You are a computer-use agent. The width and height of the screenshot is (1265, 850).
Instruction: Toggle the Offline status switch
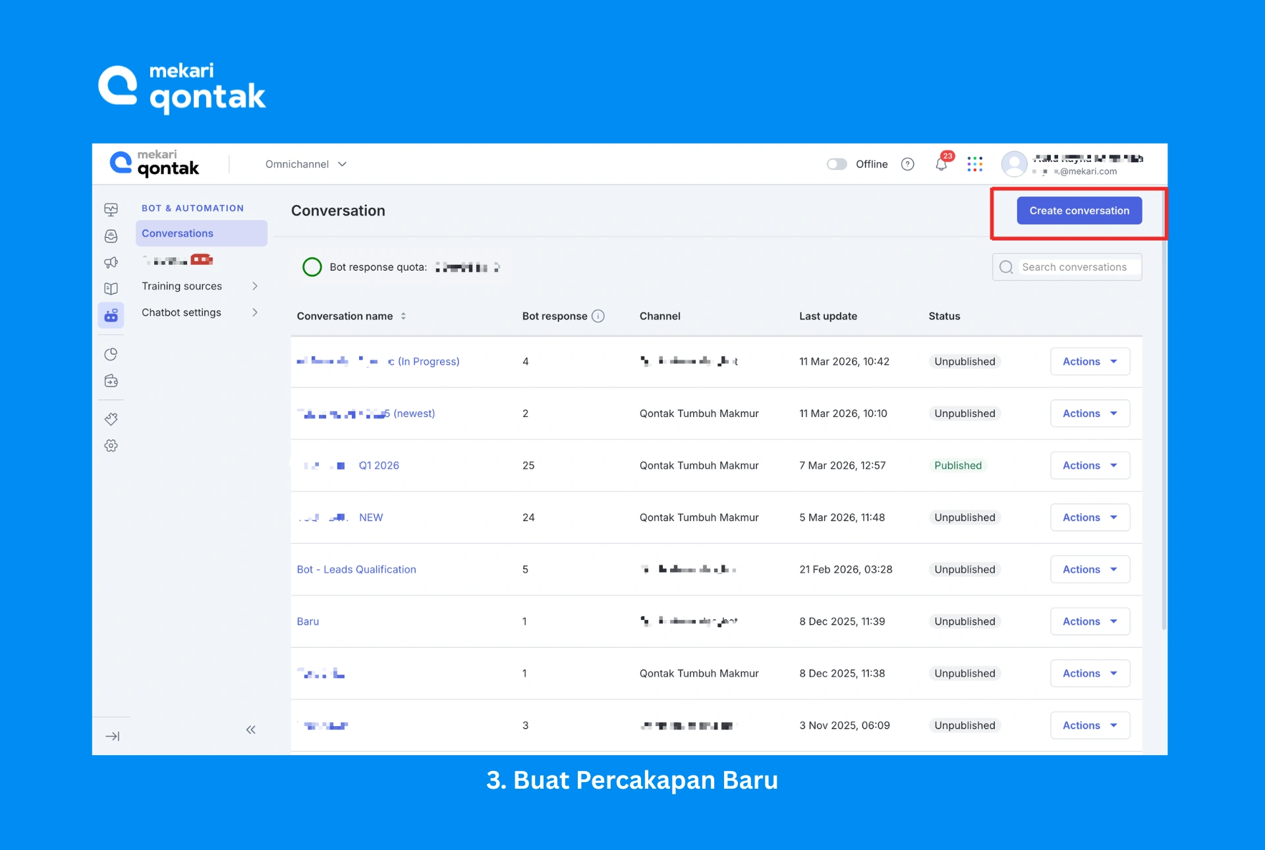coord(837,164)
